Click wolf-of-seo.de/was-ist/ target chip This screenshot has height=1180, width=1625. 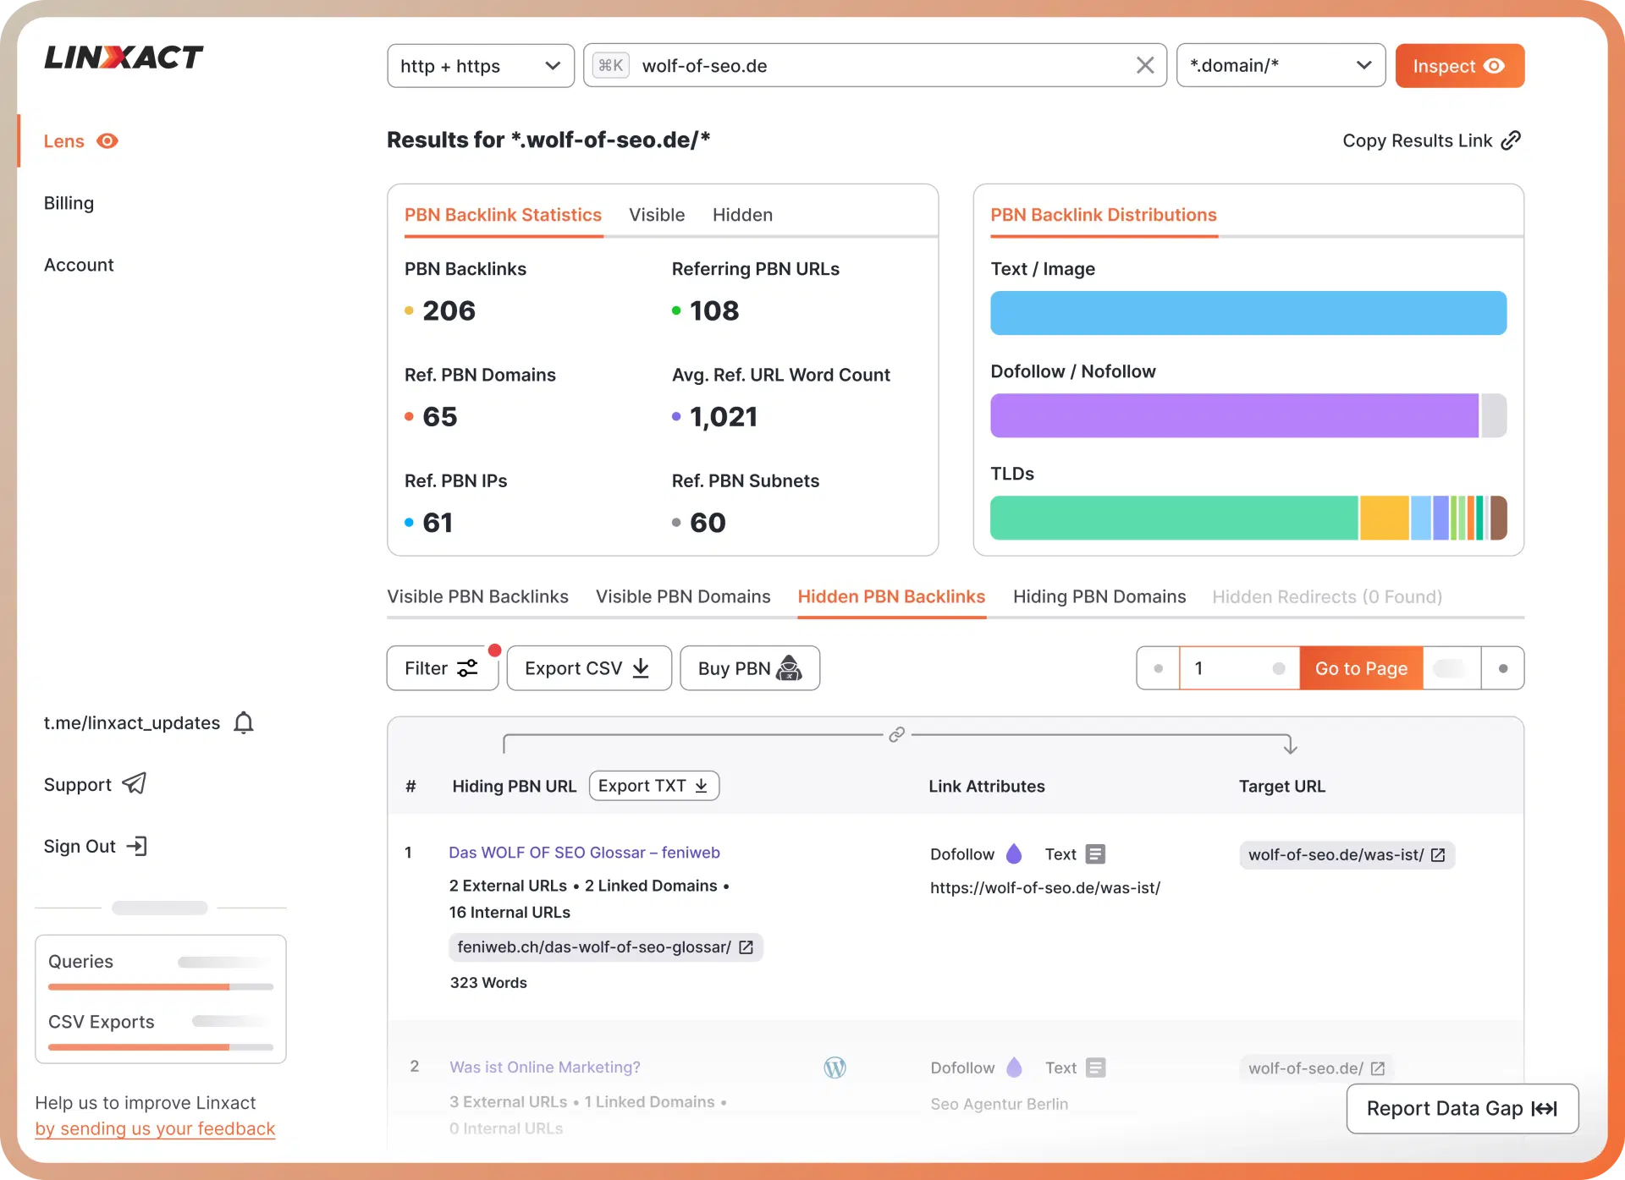point(1347,855)
